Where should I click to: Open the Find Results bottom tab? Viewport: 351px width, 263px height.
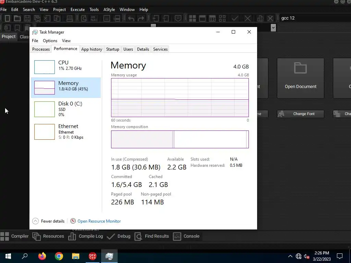[152, 236]
